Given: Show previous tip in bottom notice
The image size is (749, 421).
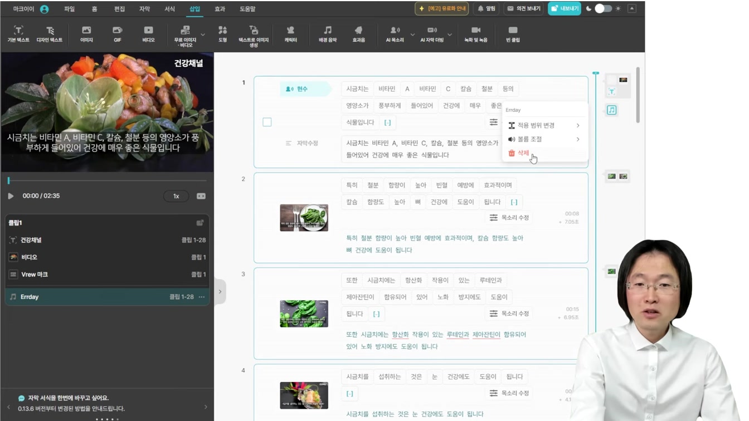Looking at the screenshot, I should pos(8,407).
